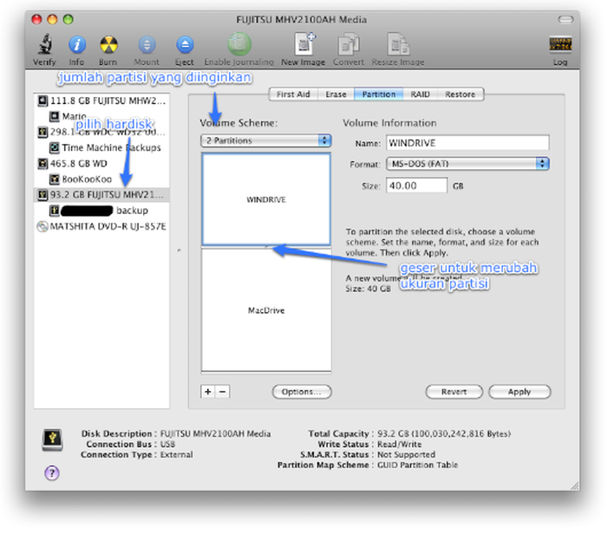Select the BooKooKoo volume

point(101,179)
